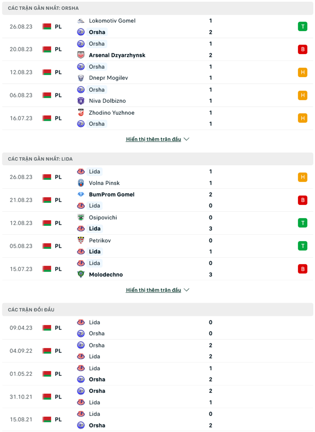315x432 pixels.
Task: Click the Dnepr Mogilev team crest
Action: [81, 78]
